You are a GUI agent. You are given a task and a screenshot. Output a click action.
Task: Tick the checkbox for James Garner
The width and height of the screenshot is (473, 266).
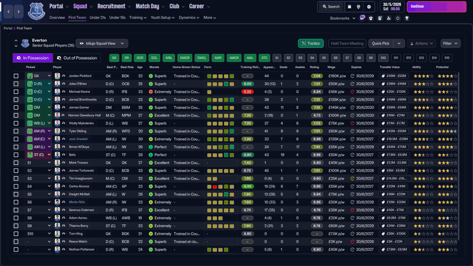click(x=16, y=108)
